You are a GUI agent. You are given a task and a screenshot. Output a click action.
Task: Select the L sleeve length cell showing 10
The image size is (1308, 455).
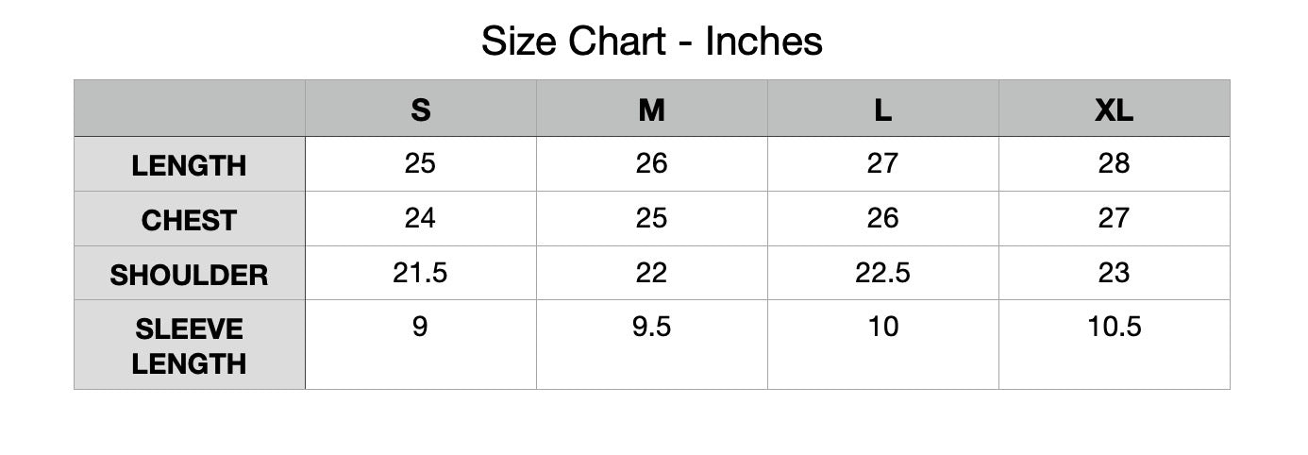[x=882, y=327]
